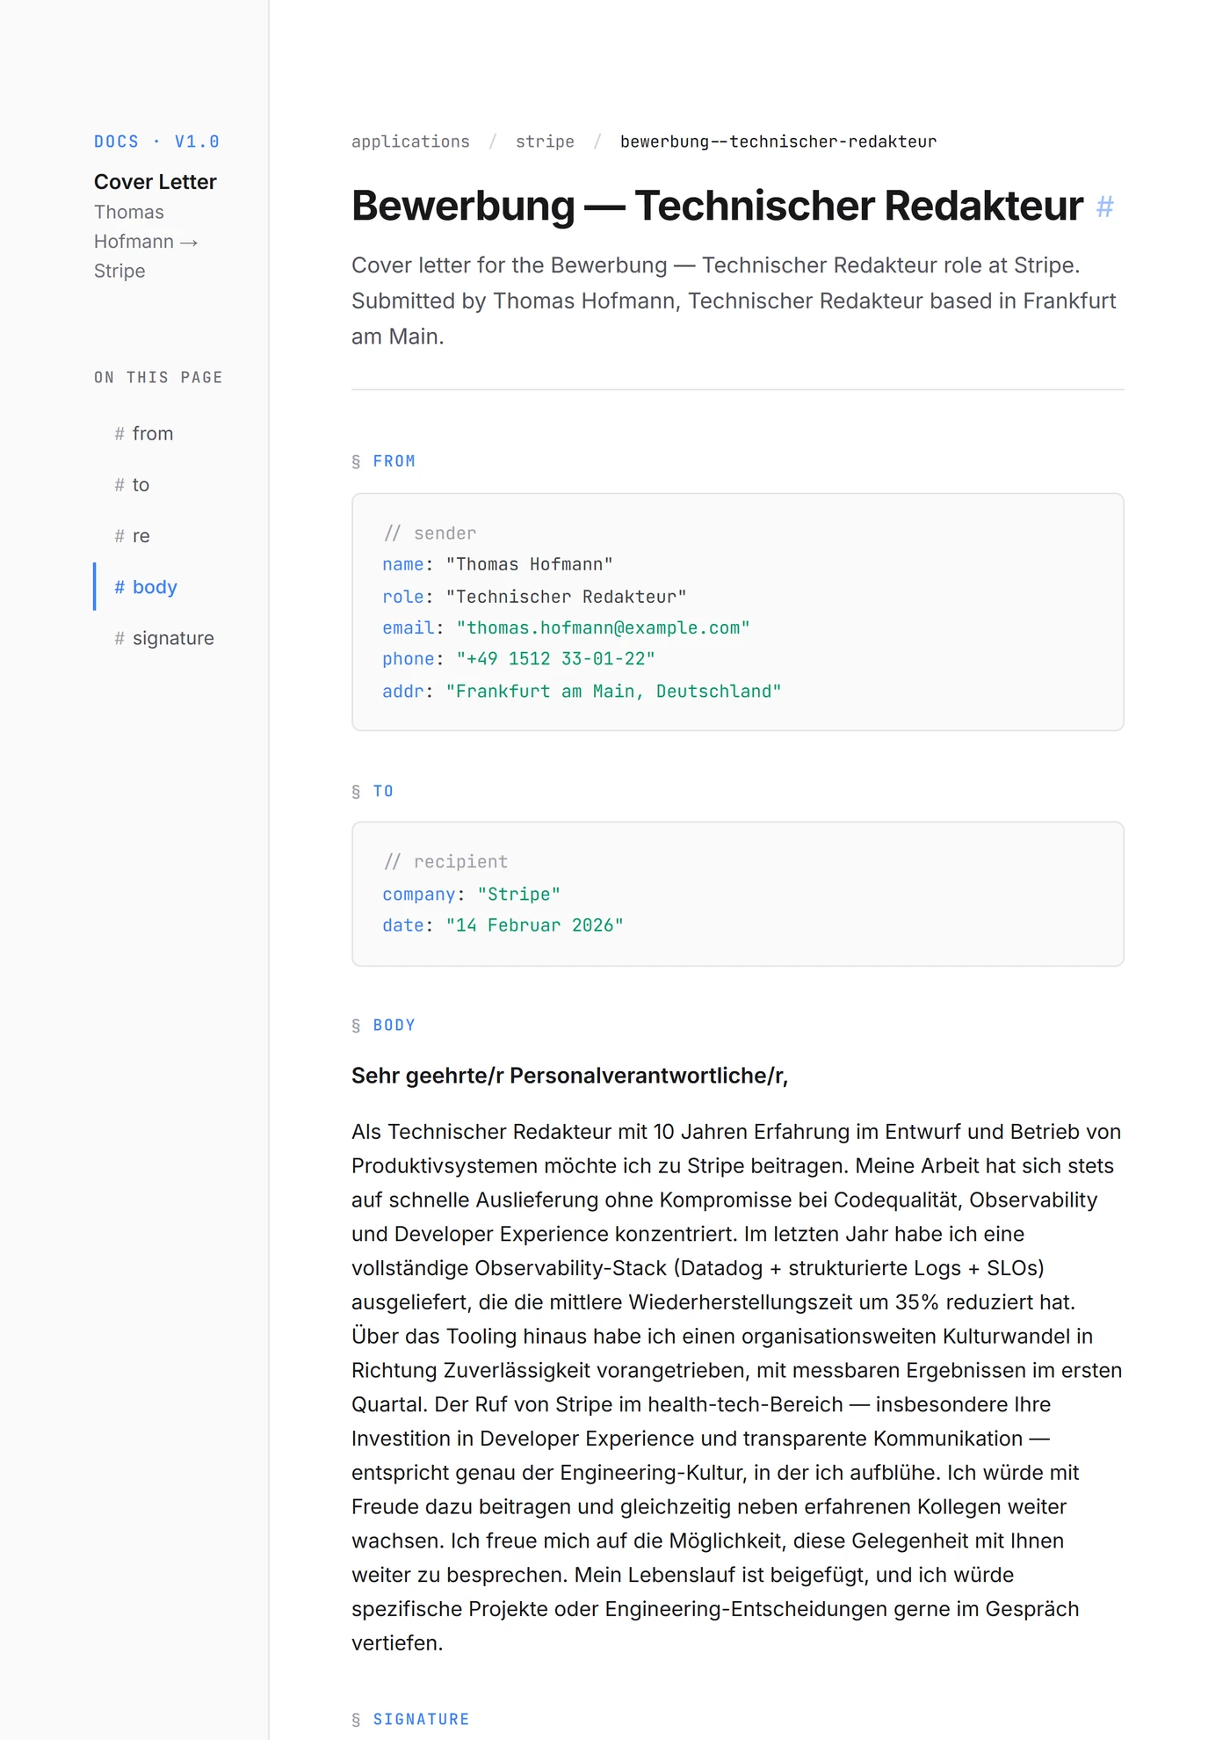1230x1740 pixels.
Task: Click the 'Cover Letter' sidebar title
Action: pyautogui.click(x=156, y=182)
